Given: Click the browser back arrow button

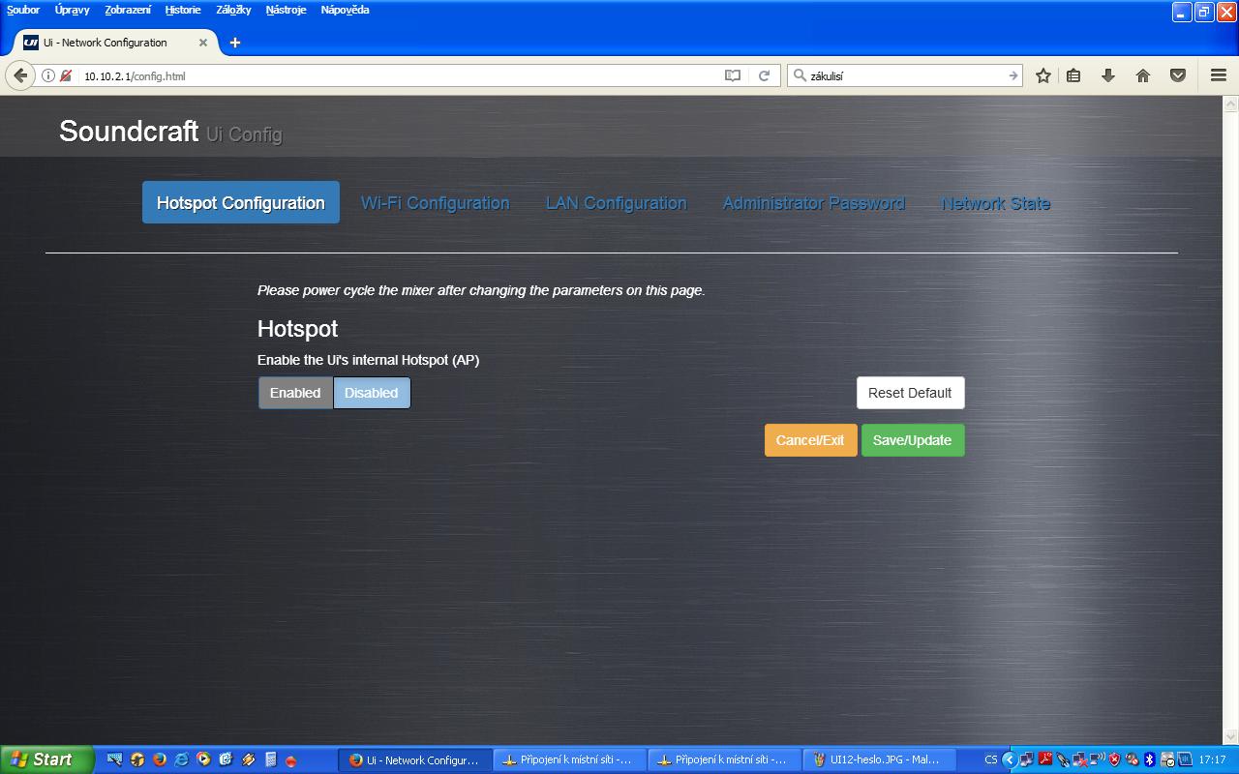Looking at the screenshot, I should [x=20, y=75].
